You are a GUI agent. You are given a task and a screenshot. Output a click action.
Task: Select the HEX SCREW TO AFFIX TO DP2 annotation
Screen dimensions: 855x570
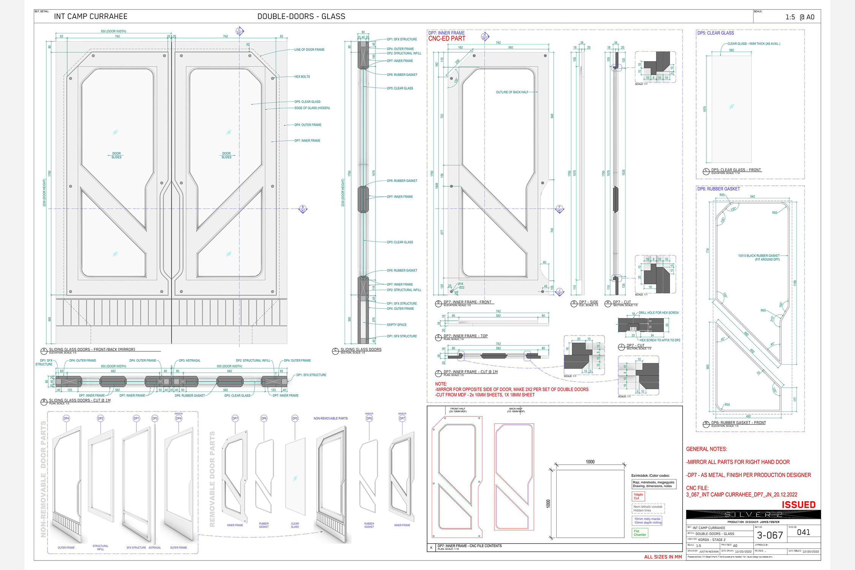coord(660,340)
